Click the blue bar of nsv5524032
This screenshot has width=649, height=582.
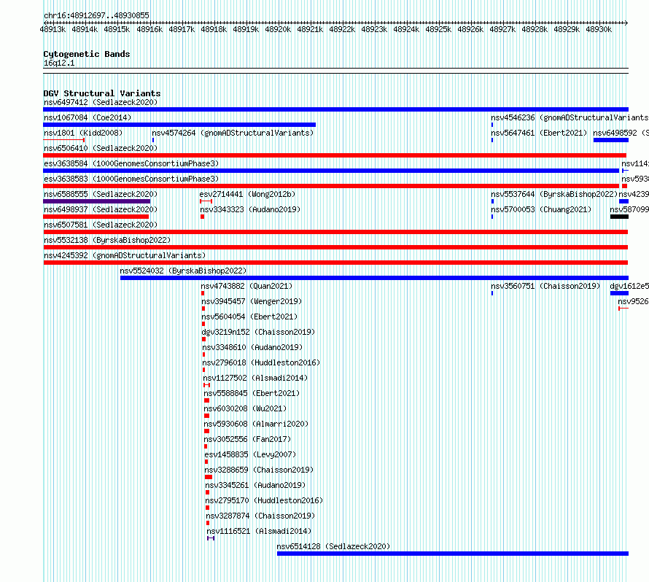click(x=375, y=278)
